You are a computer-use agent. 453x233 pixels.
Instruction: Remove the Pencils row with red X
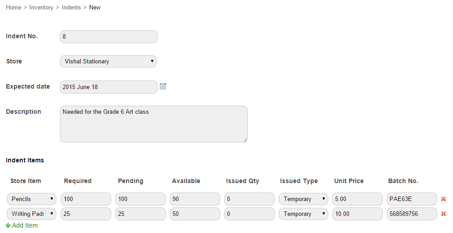coord(444,199)
